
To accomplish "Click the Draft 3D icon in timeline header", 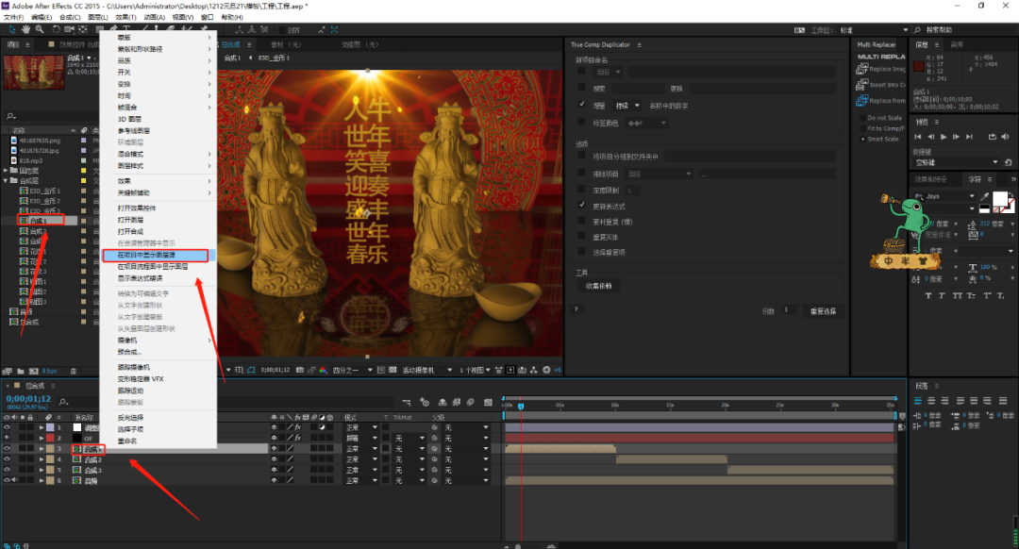I will tap(425, 402).
